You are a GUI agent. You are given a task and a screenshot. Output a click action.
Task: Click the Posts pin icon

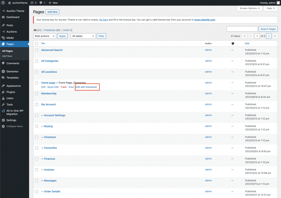click(x=3, y=25)
